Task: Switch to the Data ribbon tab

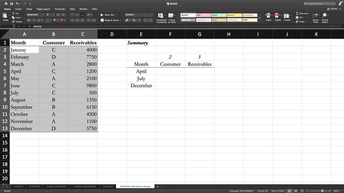Action: click(x=72, y=9)
